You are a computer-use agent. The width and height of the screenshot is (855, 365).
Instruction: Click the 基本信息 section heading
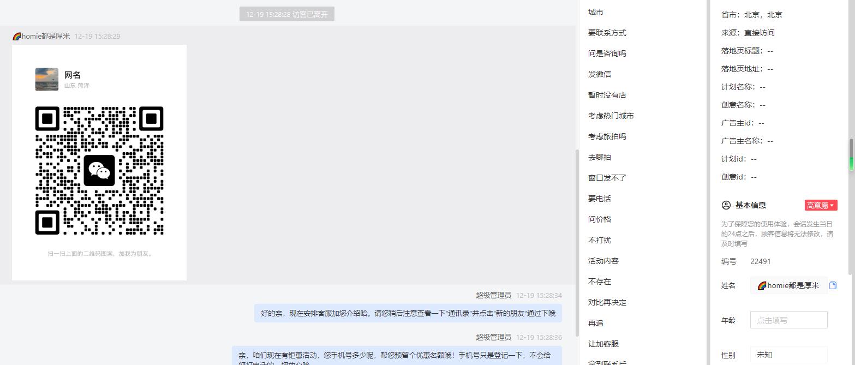pos(750,205)
